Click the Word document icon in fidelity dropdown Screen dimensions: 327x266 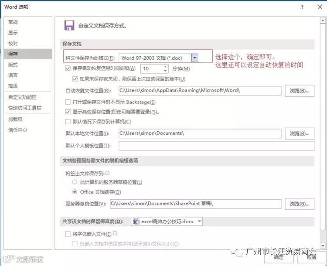coord(136,221)
